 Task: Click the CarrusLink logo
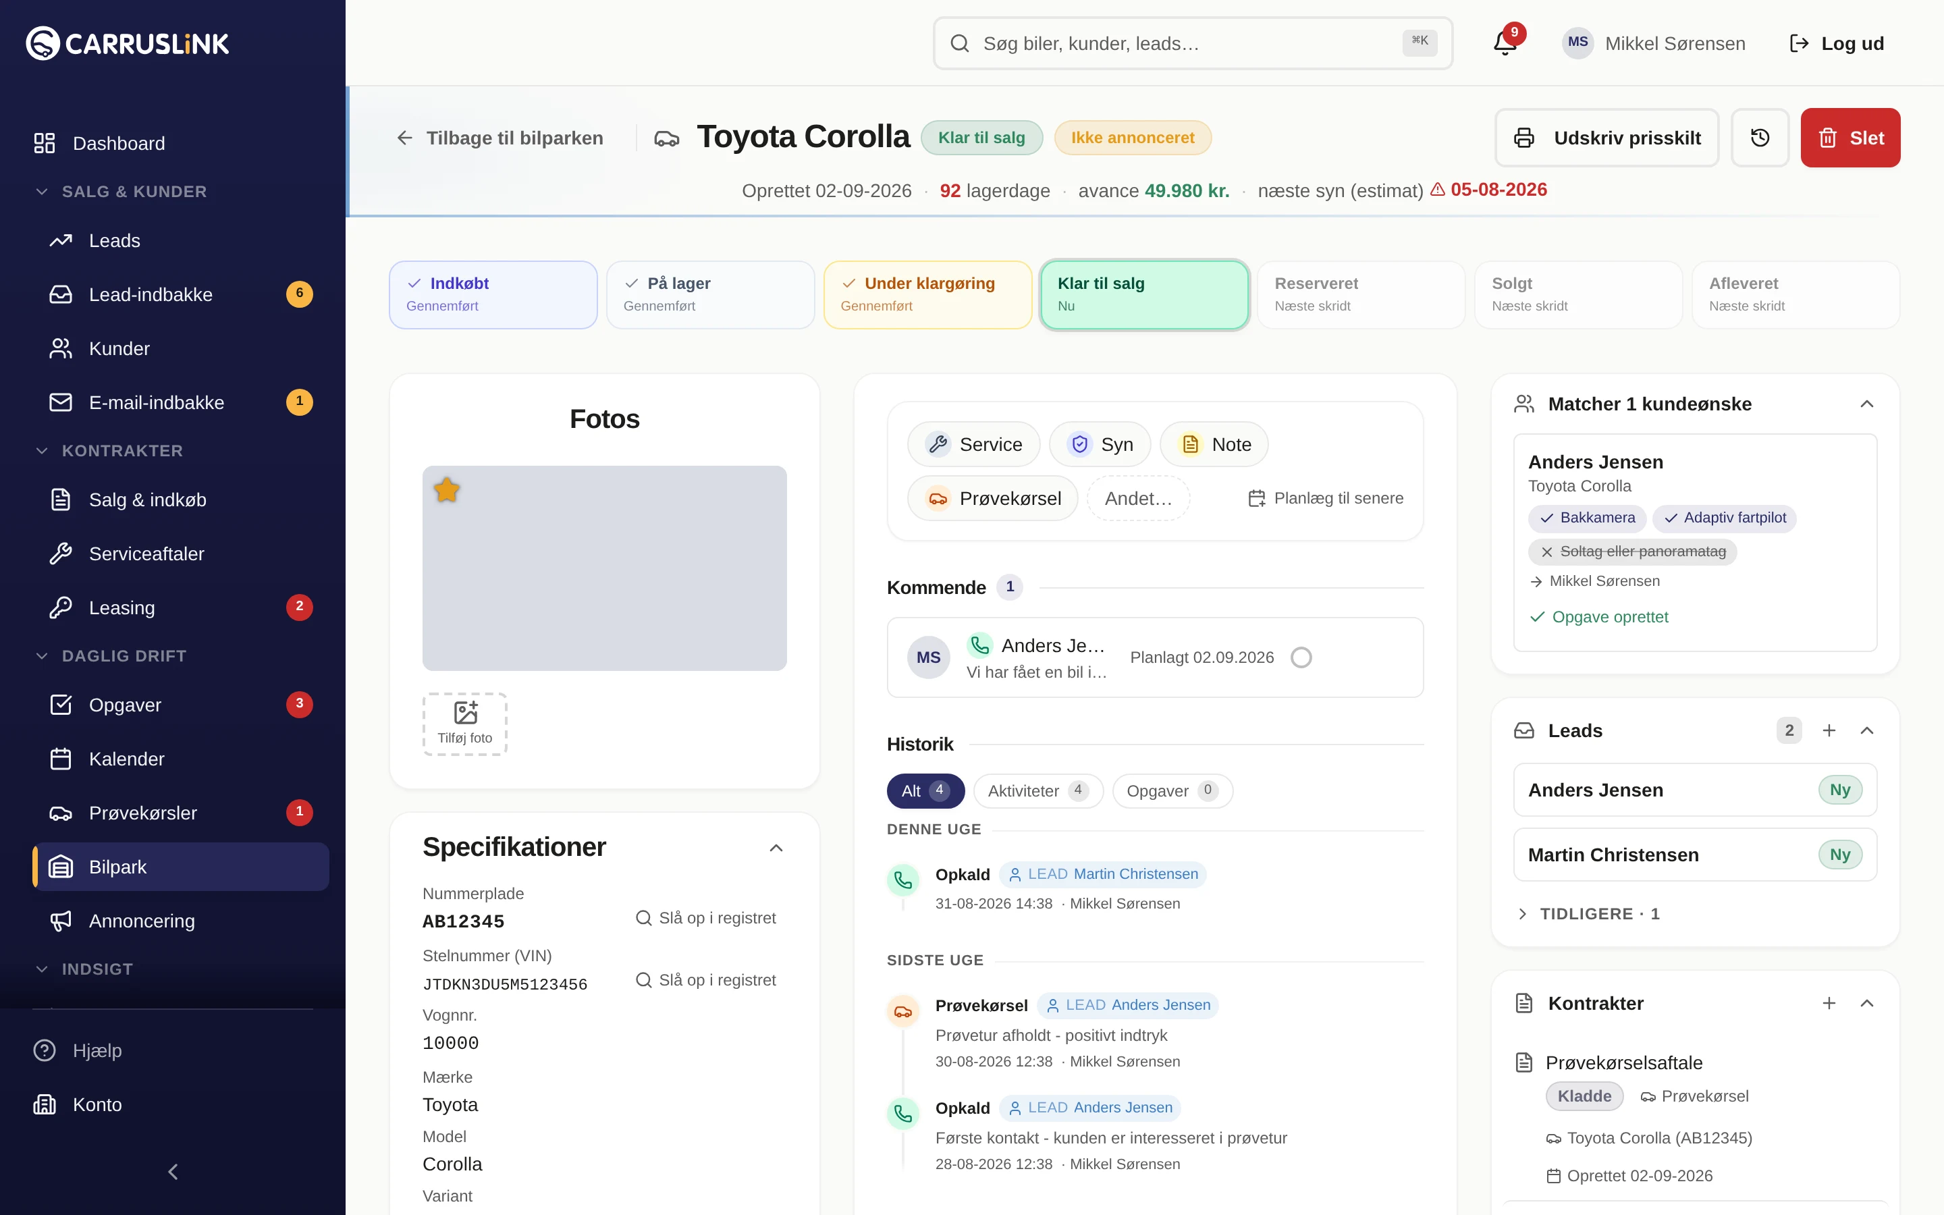[x=128, y=43]
